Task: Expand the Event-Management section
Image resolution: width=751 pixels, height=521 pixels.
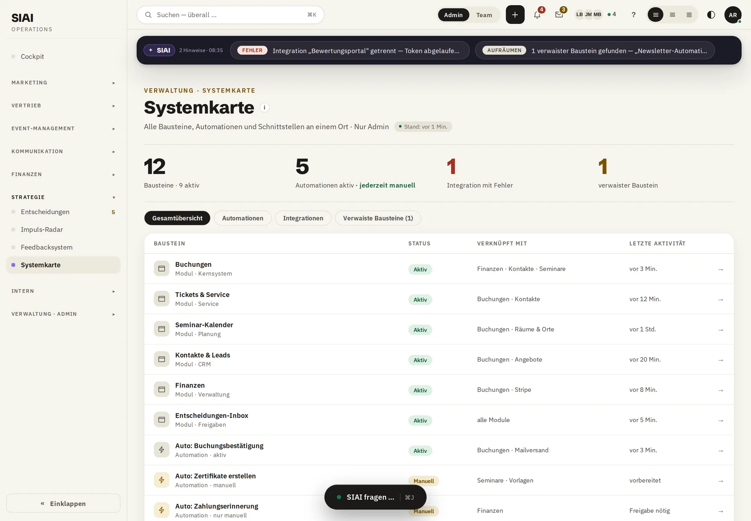Action: coord(63,129)
